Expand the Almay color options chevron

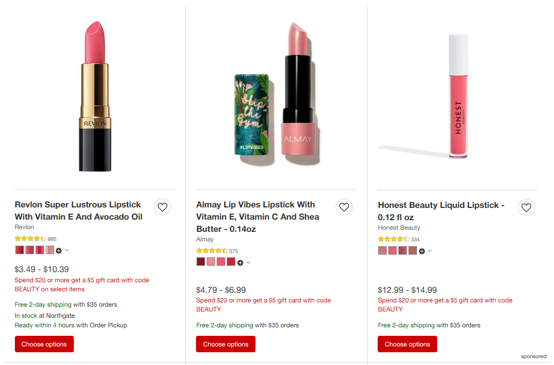(x=248, y=263)
